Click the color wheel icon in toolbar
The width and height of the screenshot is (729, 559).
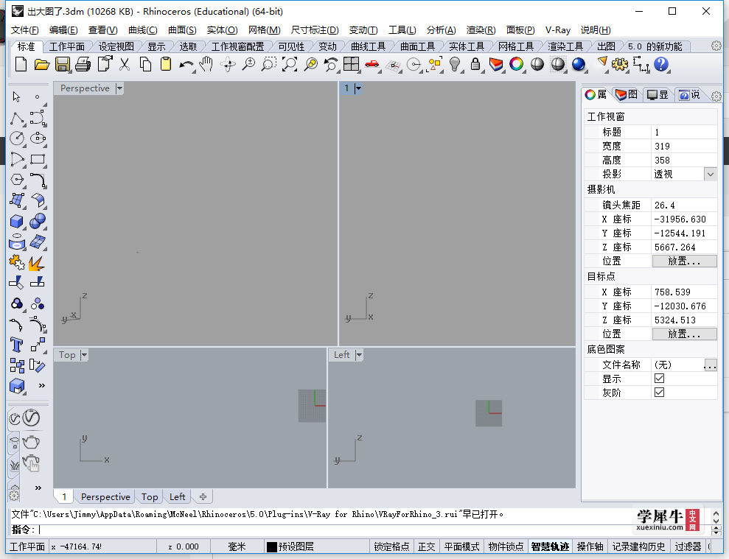(x=517, y=64)
